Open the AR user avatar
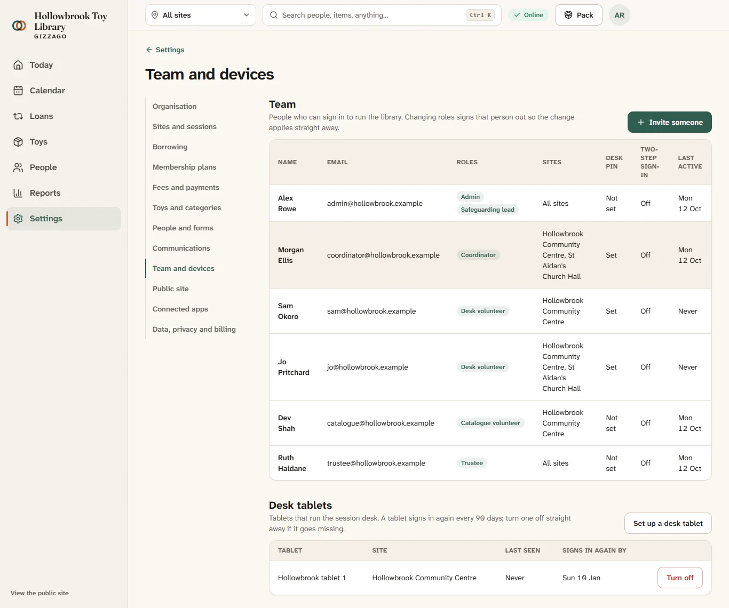 620,15
